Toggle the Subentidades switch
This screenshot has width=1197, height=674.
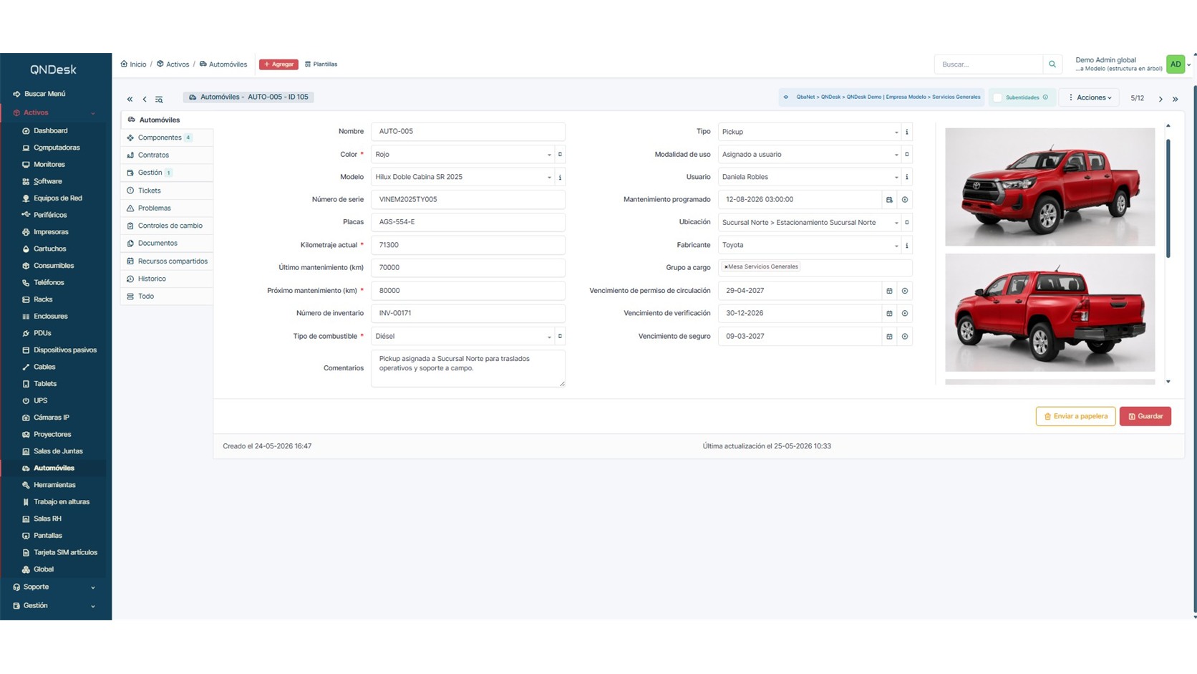pos(998,97)
